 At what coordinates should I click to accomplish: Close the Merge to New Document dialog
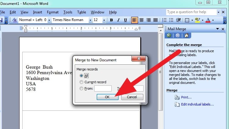pos(139,59)
